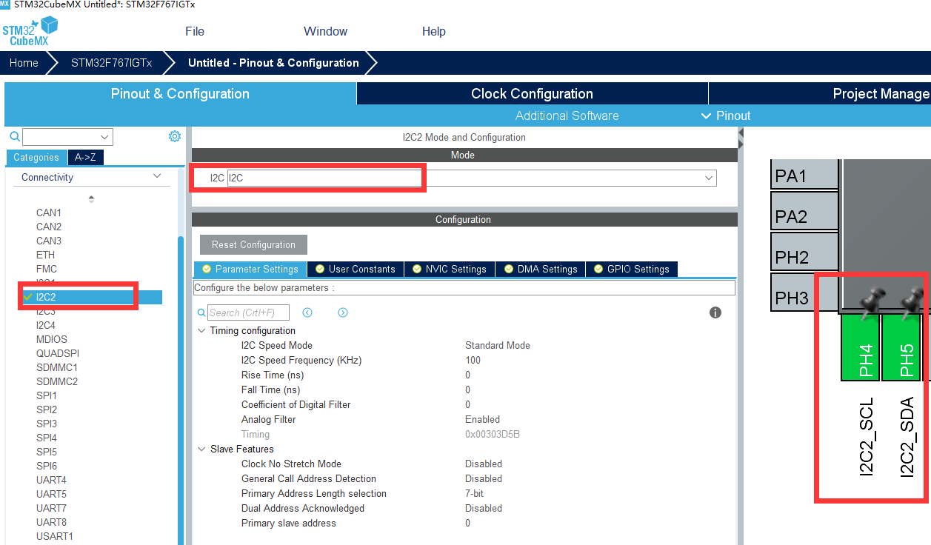Open the categories settings gear icon

pyautogui.click(x=175, y=136)
